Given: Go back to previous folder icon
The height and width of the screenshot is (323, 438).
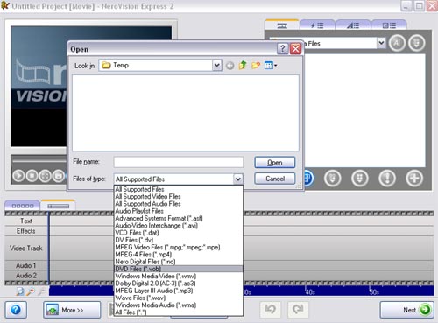Looking at the screenshot, I should click(230, 66).
